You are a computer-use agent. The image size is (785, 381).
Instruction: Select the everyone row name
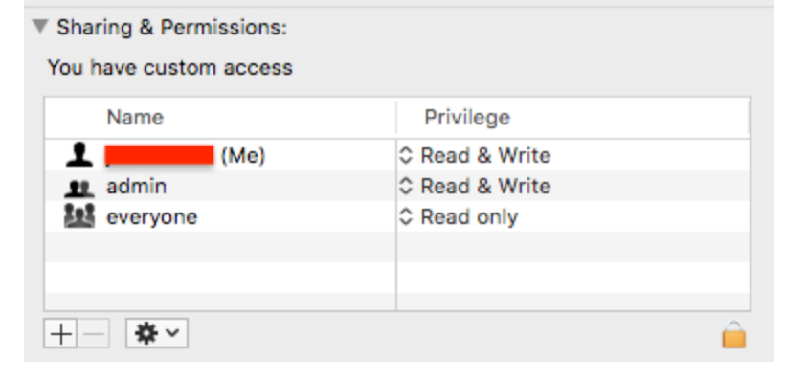pos(151,218)
